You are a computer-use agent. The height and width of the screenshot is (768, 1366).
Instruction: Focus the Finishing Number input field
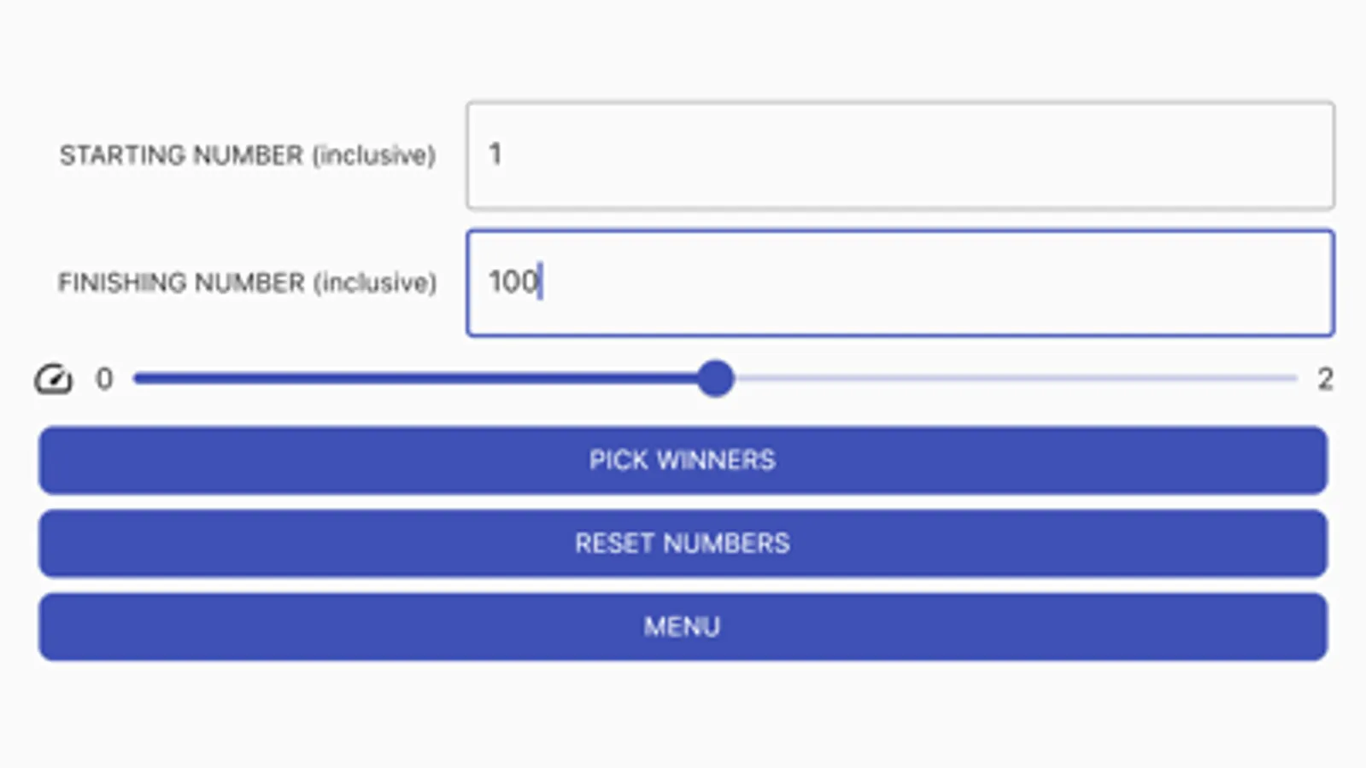pos(900,282)
